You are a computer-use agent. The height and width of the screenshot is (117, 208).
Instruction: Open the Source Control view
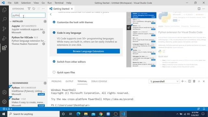(4, 29)
